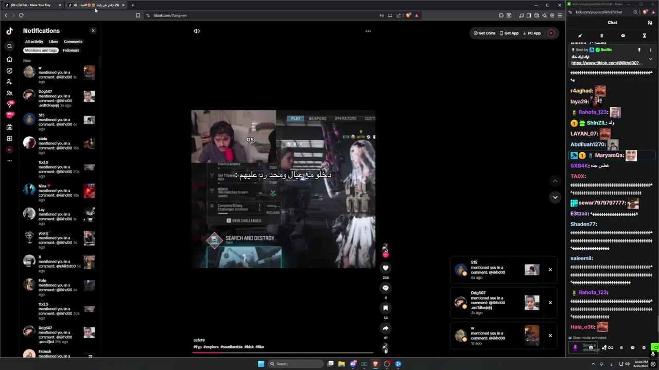Open Windows Start menu
The width and height of the screenshot is (659, 370).
[x=261, y=364]
